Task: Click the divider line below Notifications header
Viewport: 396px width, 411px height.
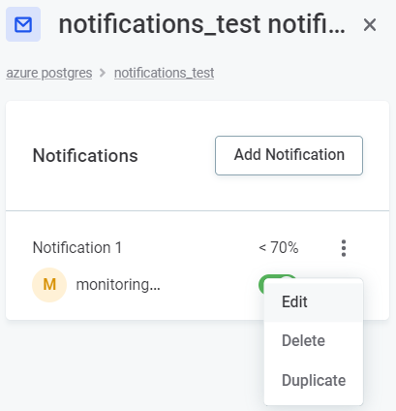Action: tap(198, 210)
